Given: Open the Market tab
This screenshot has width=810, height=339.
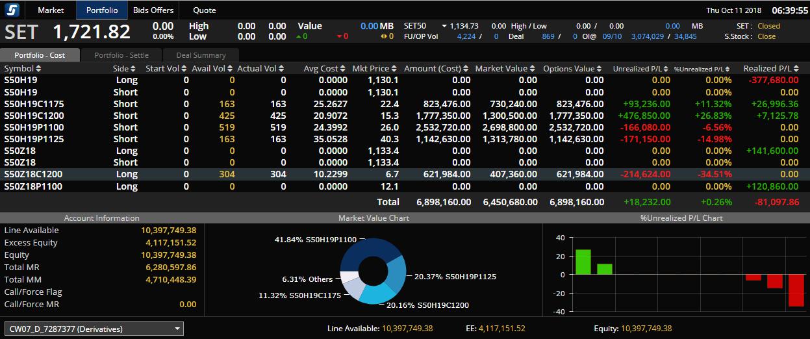Looking at the screenshot, I should tap(51, 10).
